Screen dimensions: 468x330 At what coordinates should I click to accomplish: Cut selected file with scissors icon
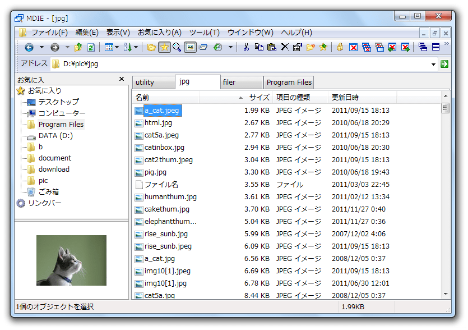click(x=246, y=47)
